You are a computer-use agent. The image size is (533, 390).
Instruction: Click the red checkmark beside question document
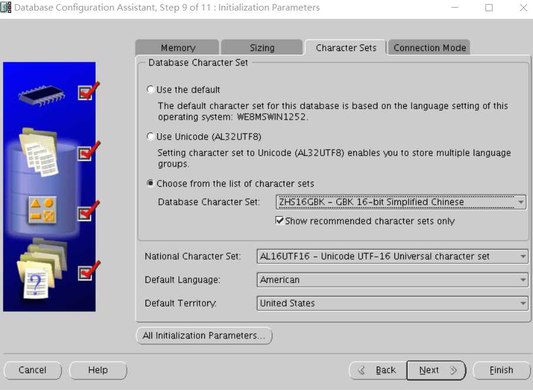click(89, 271)
